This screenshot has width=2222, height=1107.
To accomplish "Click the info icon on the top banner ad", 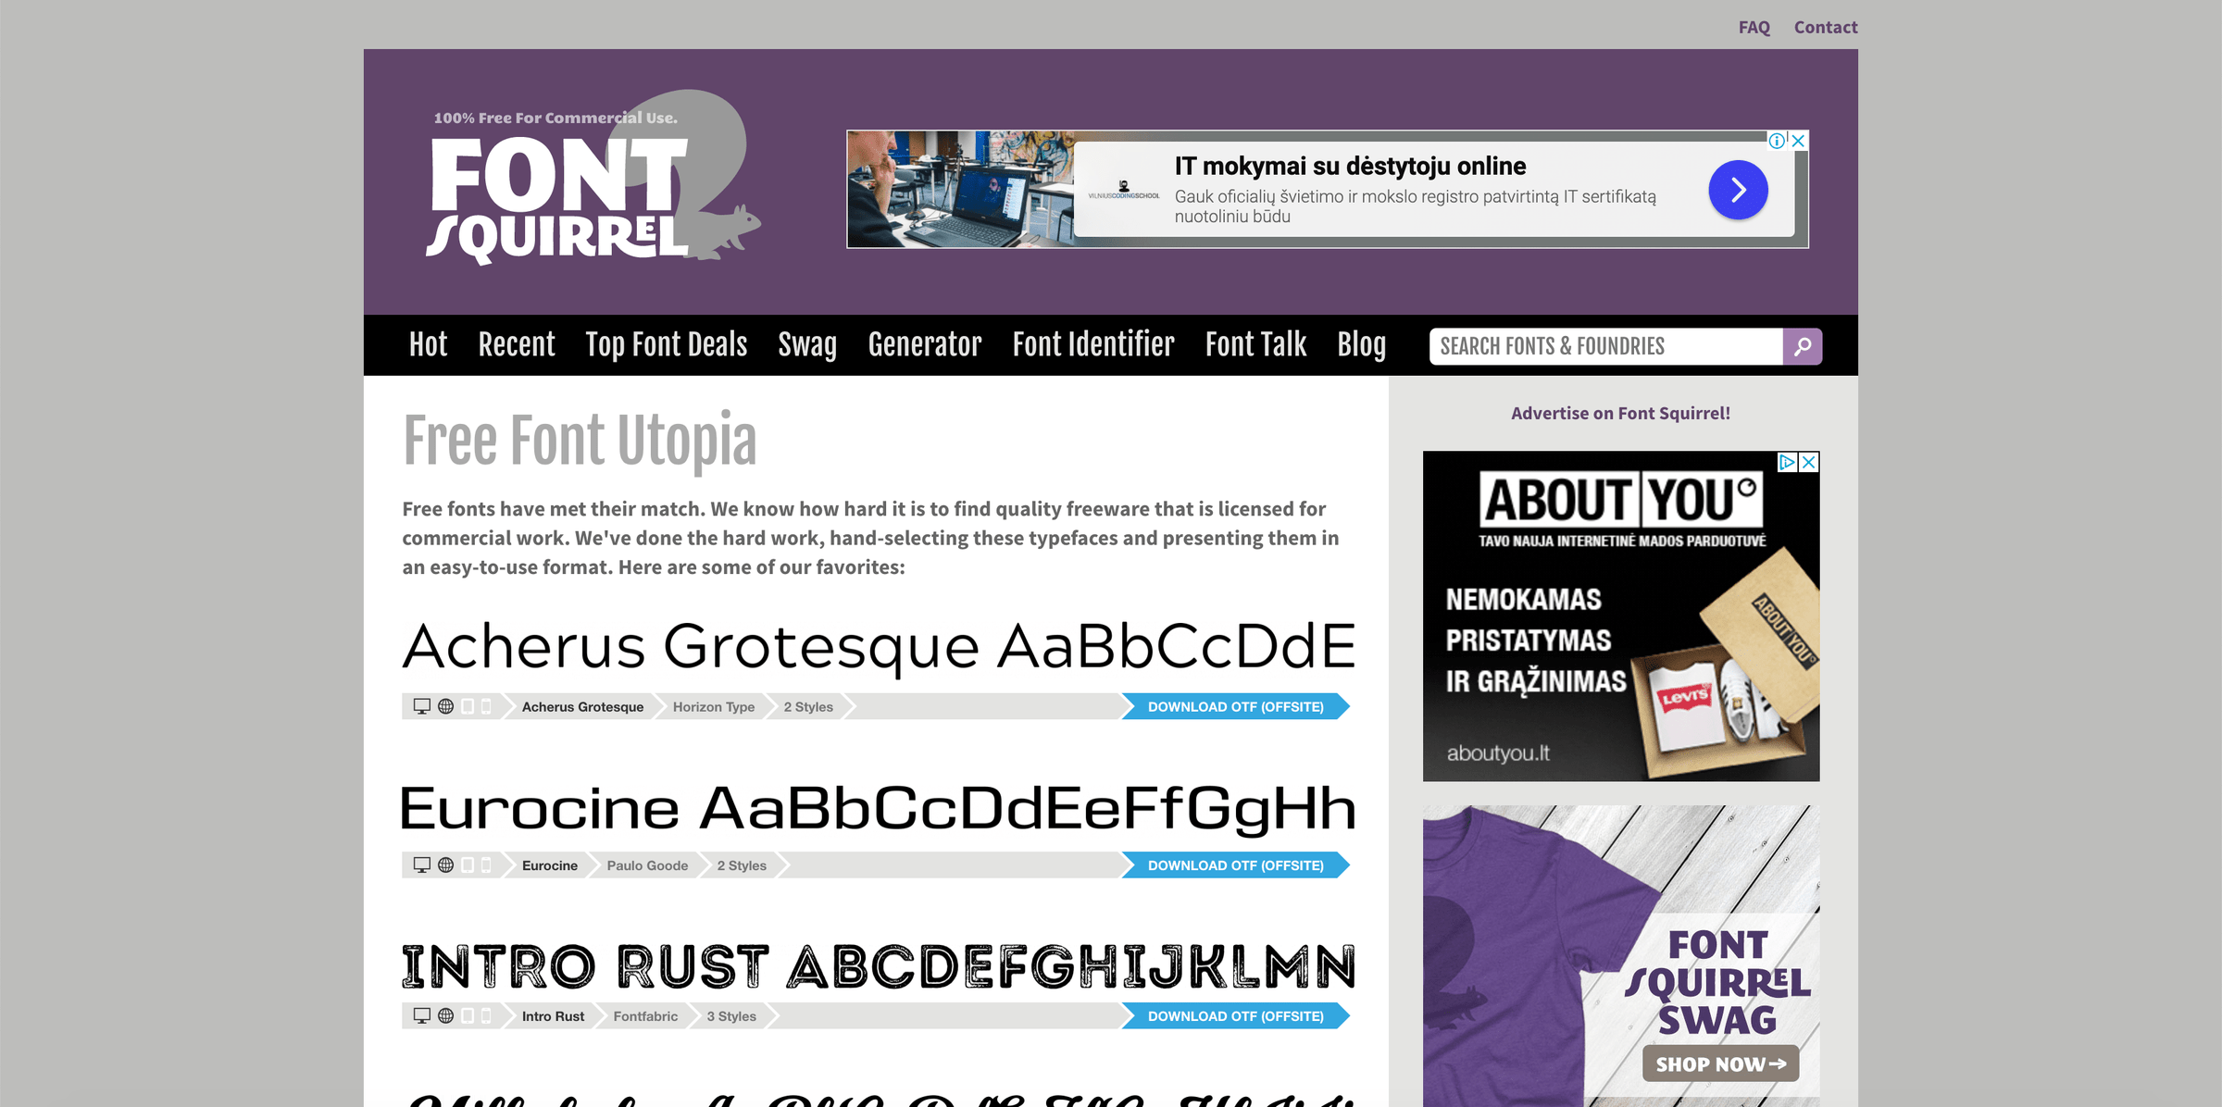I will [x=1777, y=141].
